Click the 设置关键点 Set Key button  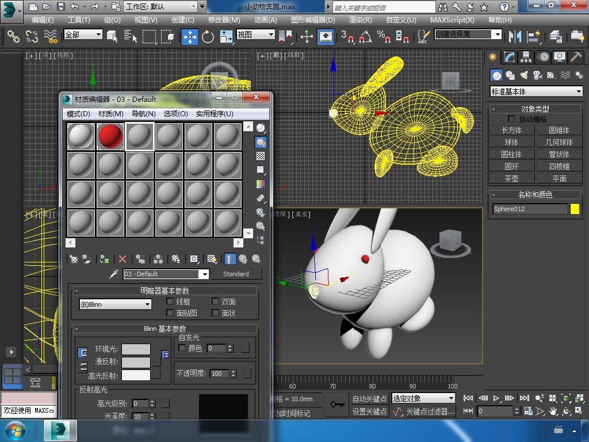(x=369, y=411)
